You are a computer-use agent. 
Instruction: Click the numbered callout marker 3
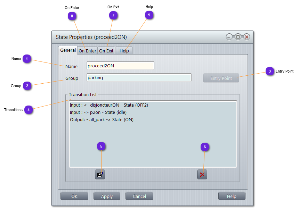pos(269,72)
